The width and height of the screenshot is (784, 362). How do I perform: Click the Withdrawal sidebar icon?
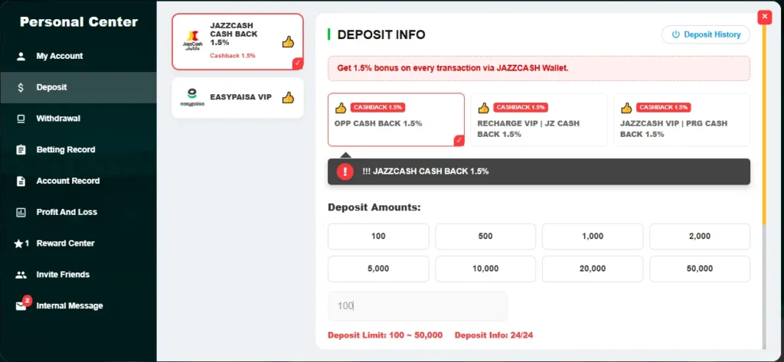click(x=21, y=119)
